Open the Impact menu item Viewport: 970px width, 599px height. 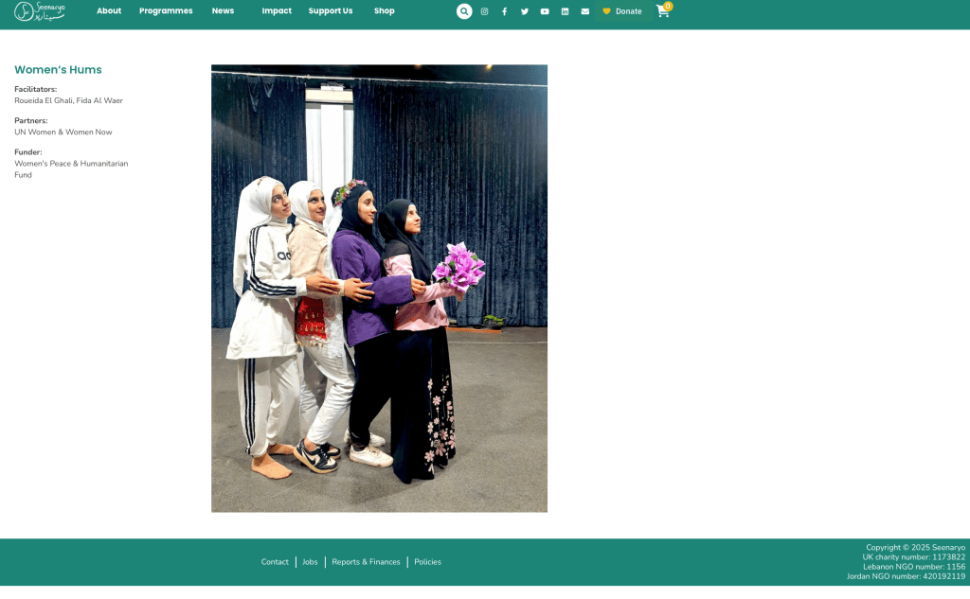click(277, 11)
